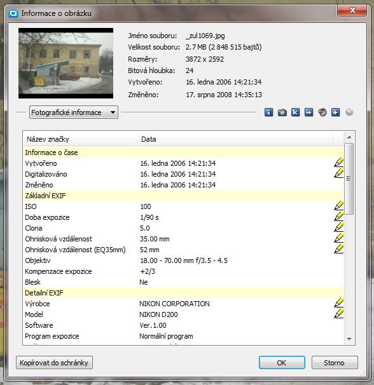The image size is (374, 385).
Task: Click the blue right-arrow icon
Action: 309,112
